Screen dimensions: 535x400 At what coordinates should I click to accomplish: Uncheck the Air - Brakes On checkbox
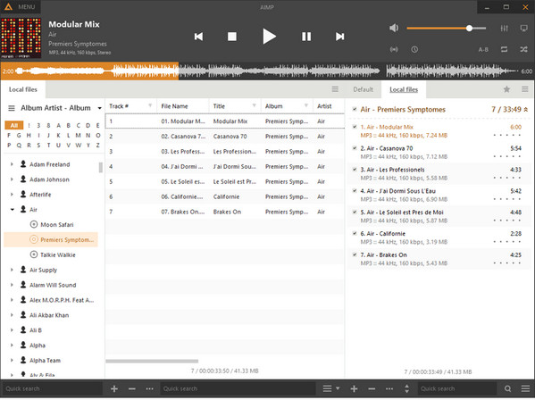[x=355, y=254]
